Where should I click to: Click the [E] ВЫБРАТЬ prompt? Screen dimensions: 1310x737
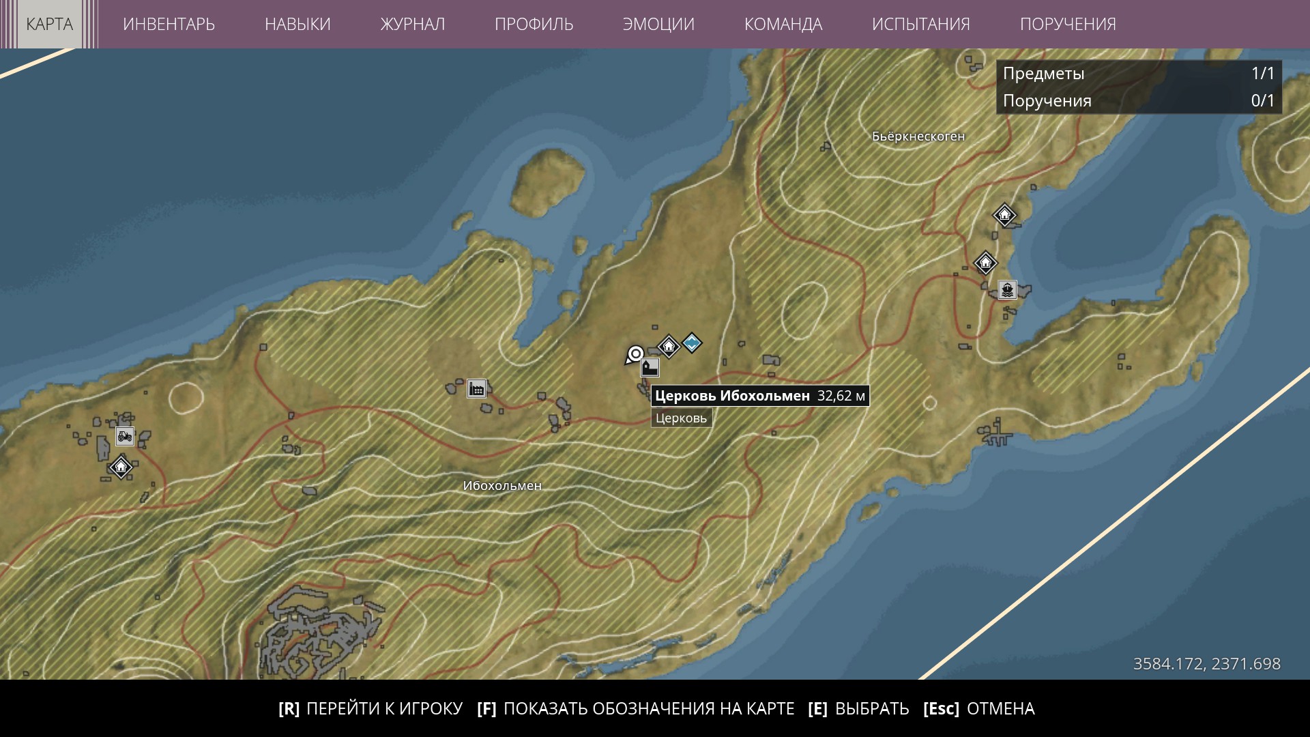(x=858, y=708)
